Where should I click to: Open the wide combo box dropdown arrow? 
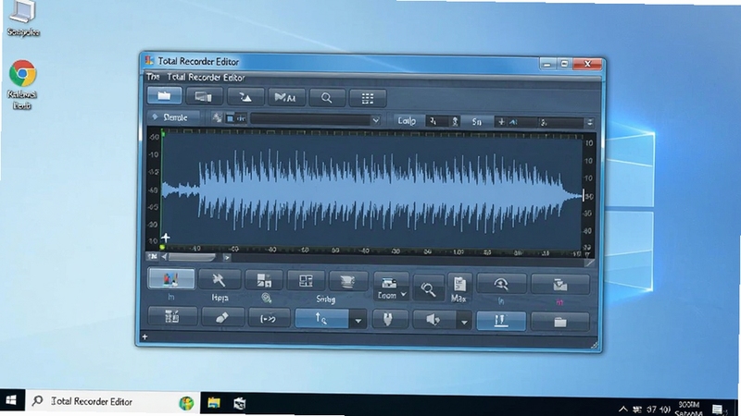tap(375, 120)
